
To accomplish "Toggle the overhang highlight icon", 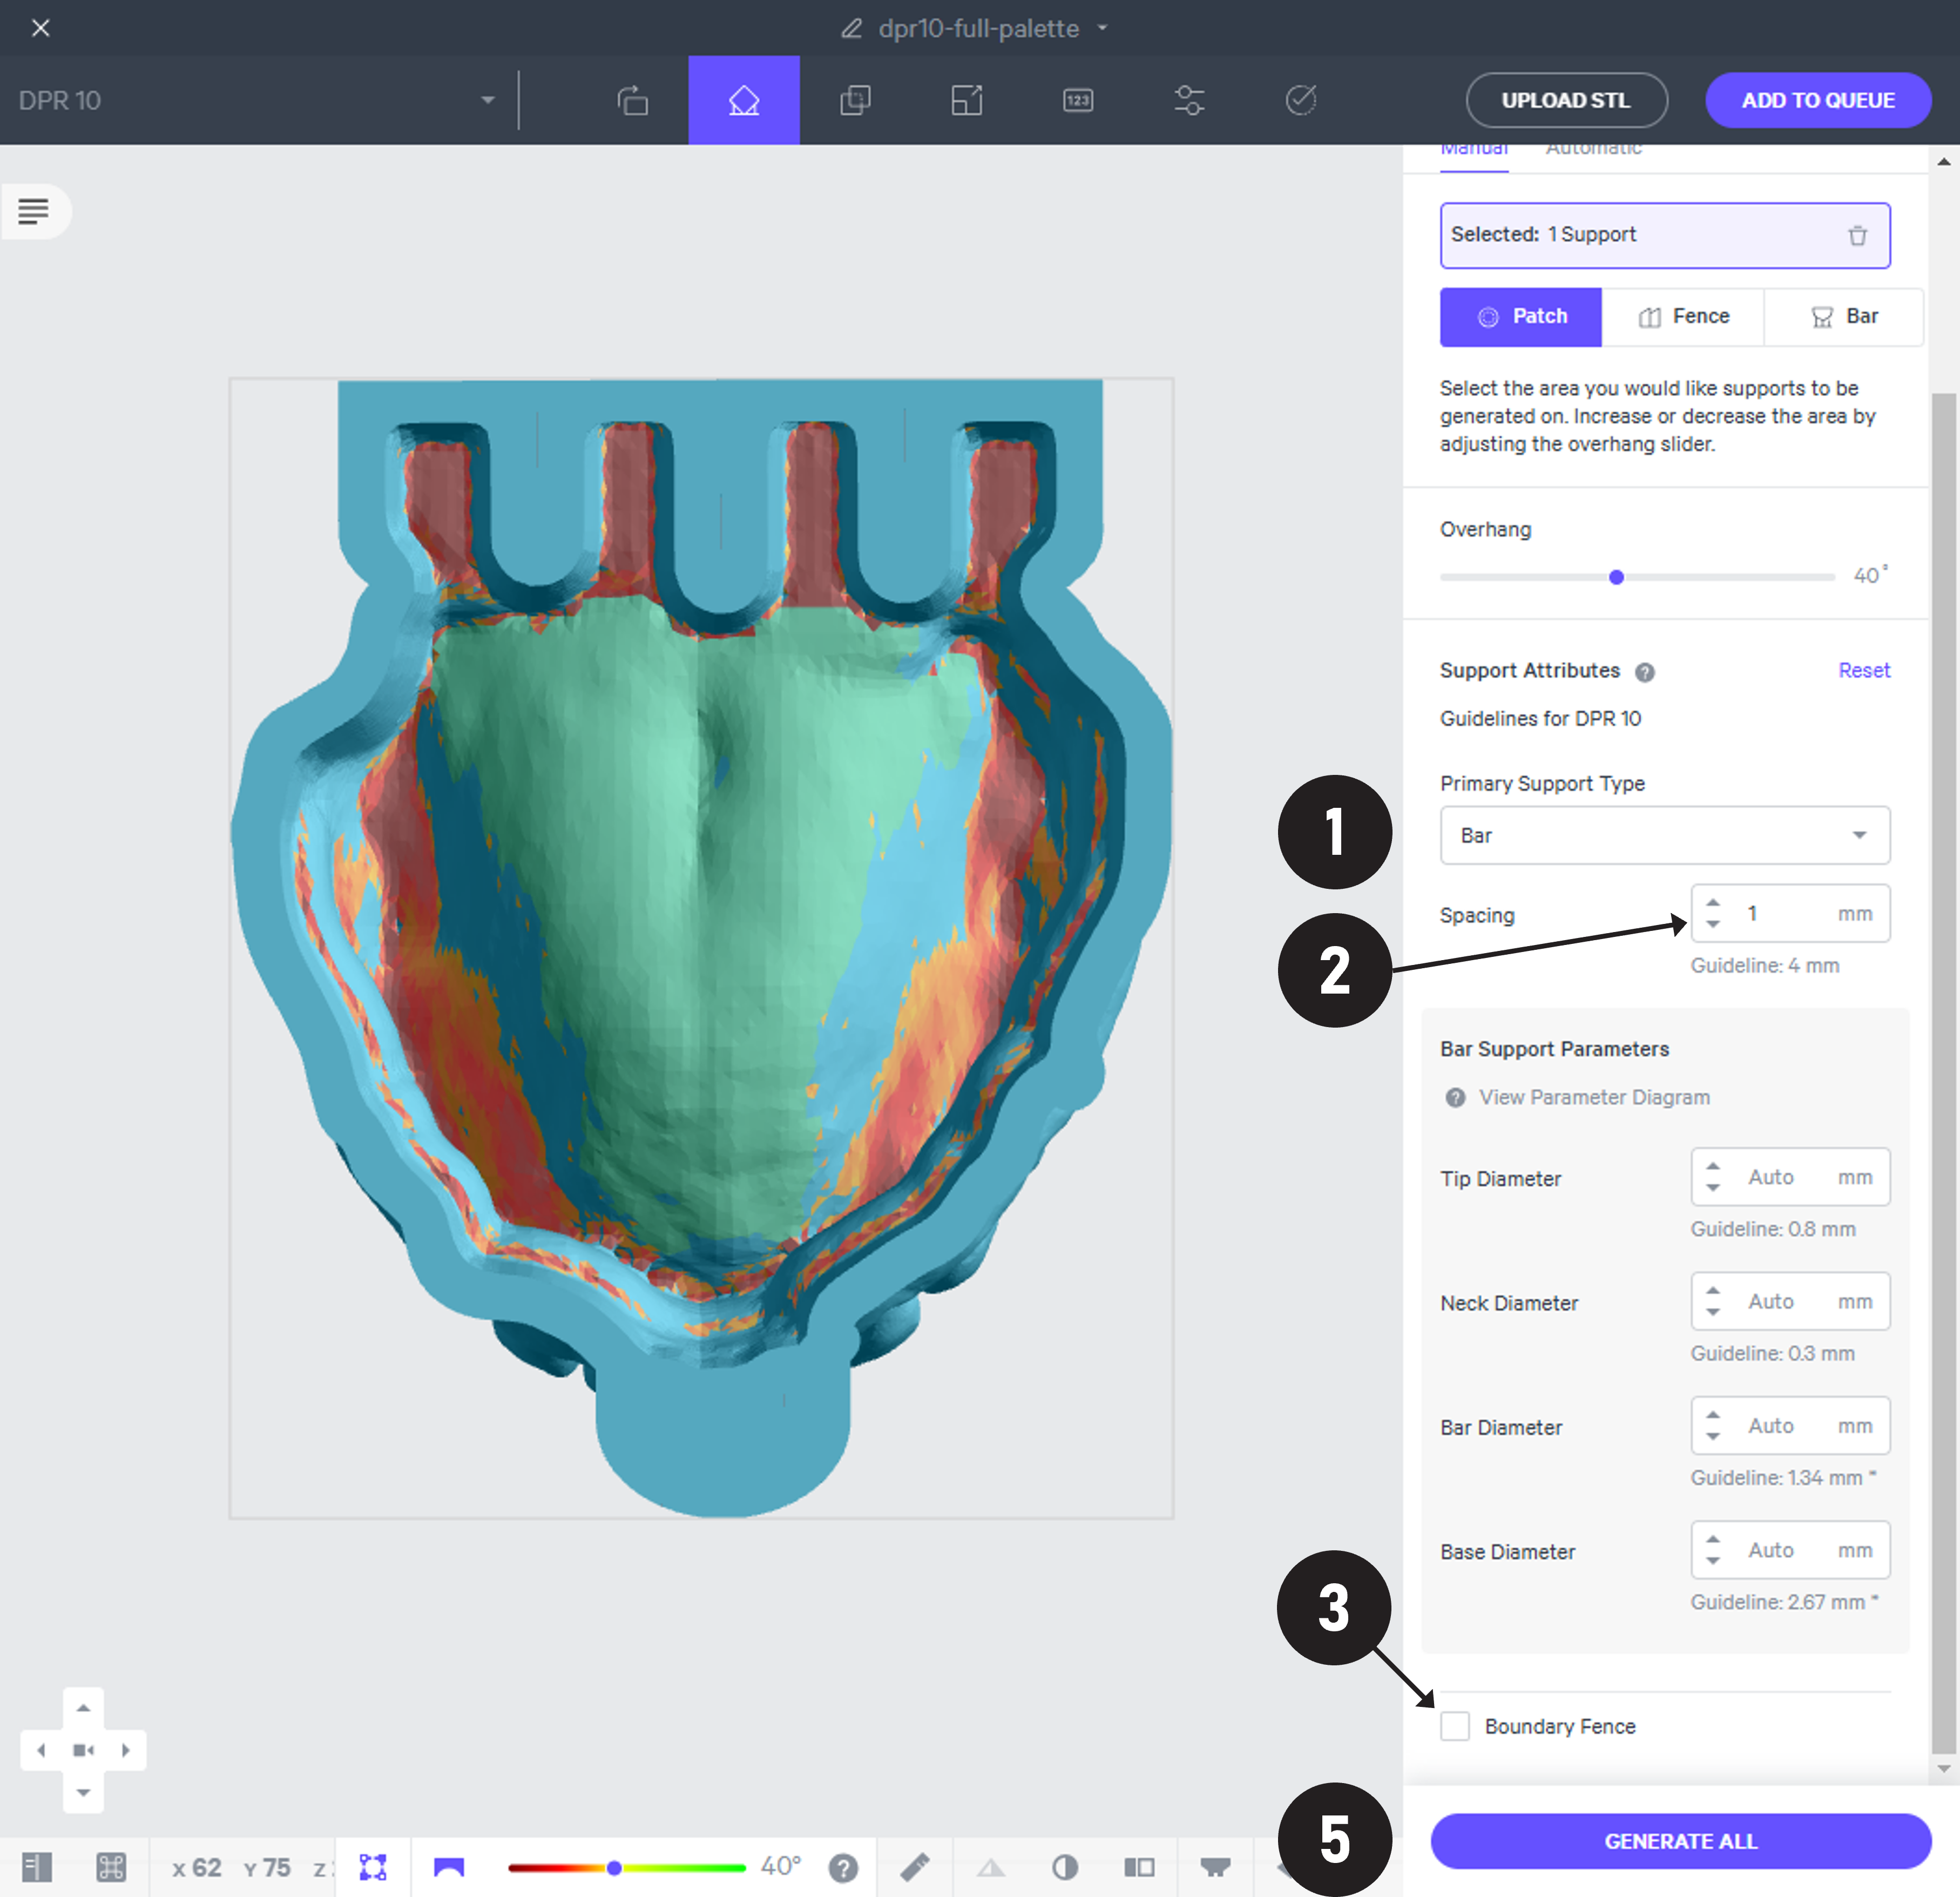I will tap(449, 1866).
